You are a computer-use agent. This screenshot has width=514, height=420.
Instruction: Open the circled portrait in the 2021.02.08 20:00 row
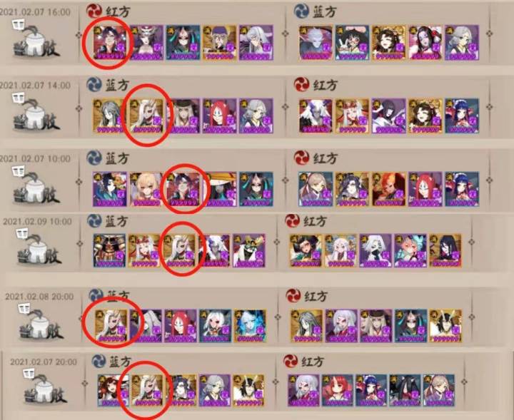[x=111, y=326]
